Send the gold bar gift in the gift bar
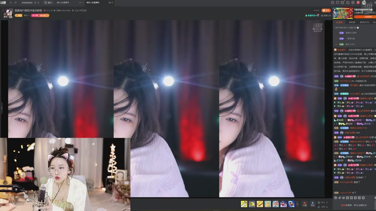The width and height of the screenshot is (376, 211). (x=260, y=204)
